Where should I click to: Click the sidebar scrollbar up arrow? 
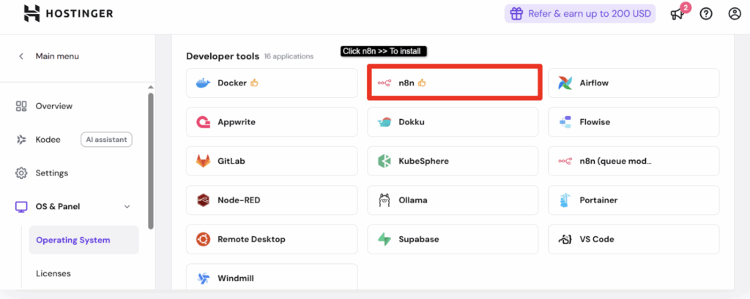151,87
